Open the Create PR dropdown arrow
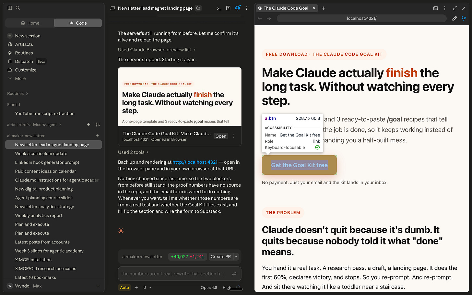 click(236, 256)
